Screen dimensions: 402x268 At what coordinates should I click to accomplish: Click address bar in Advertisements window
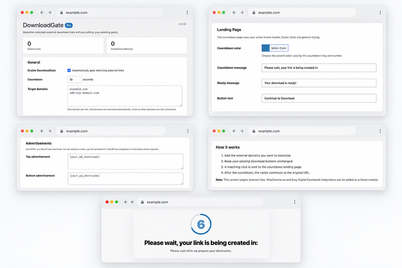[x=111, y=131]
